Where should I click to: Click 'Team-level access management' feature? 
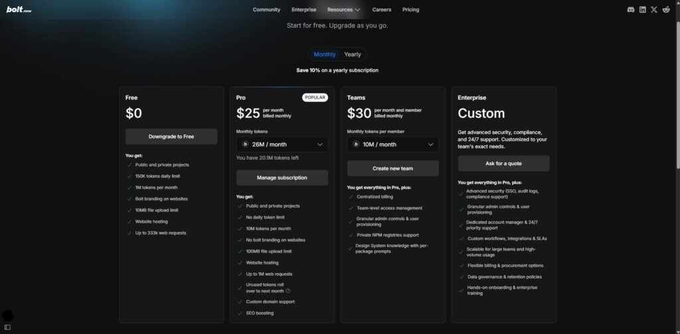tap(389, 208)
